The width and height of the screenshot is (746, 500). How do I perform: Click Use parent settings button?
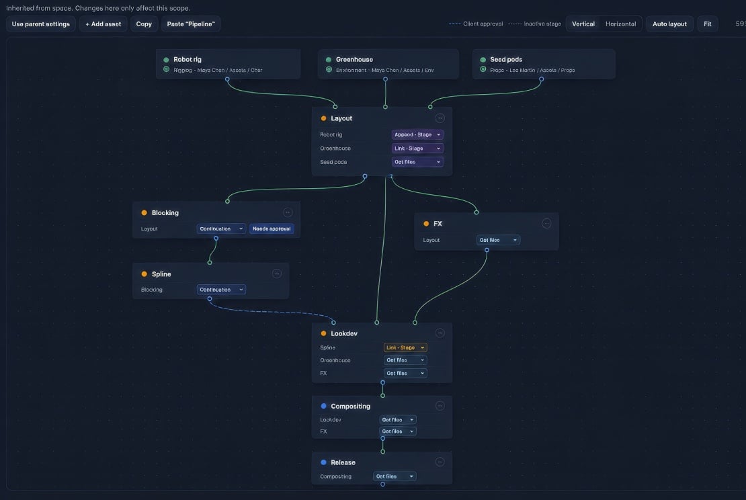(x=41, y=24)
